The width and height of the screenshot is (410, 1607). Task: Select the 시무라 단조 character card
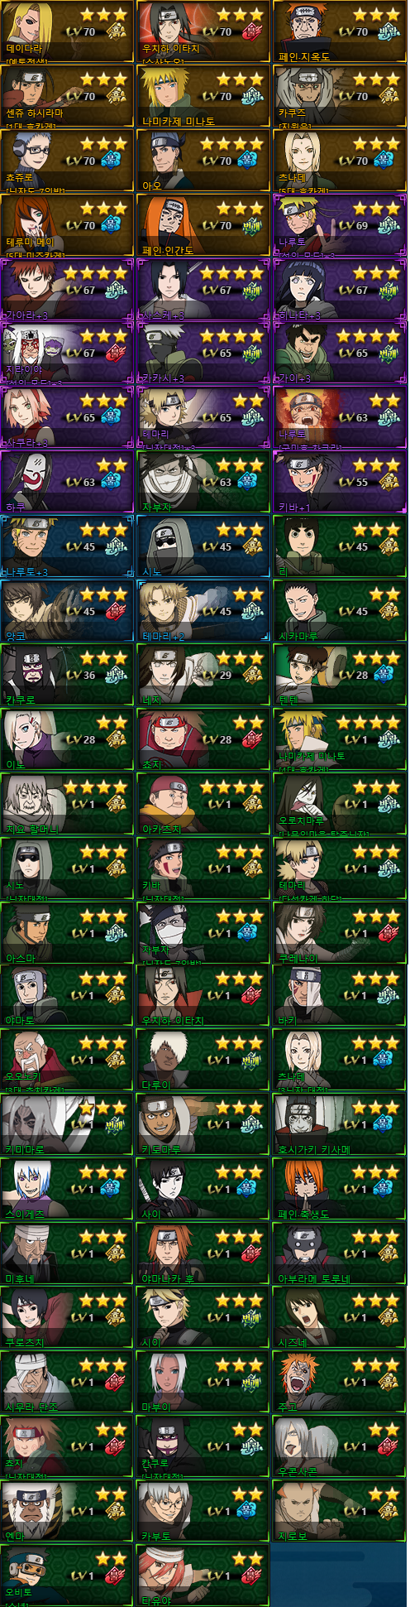click(x=67, y=1382)
